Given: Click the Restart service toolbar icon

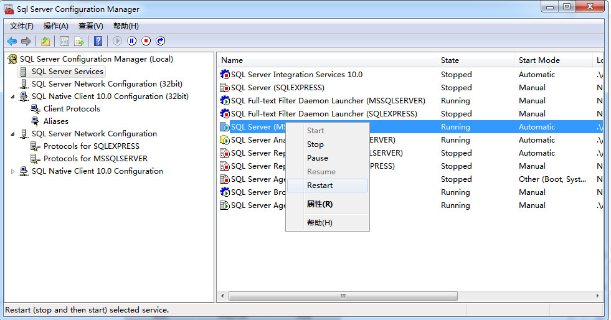Looking at the screenshot, I should coord(161,41).
